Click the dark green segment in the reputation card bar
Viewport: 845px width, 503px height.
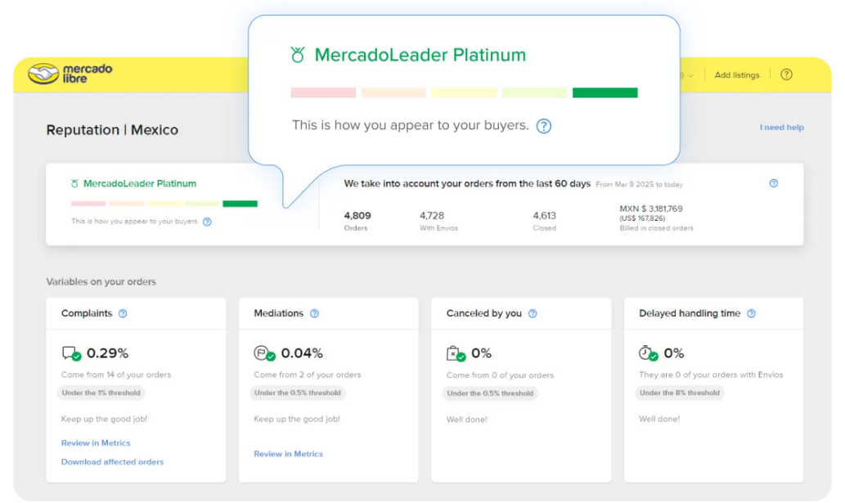(240, 204)
